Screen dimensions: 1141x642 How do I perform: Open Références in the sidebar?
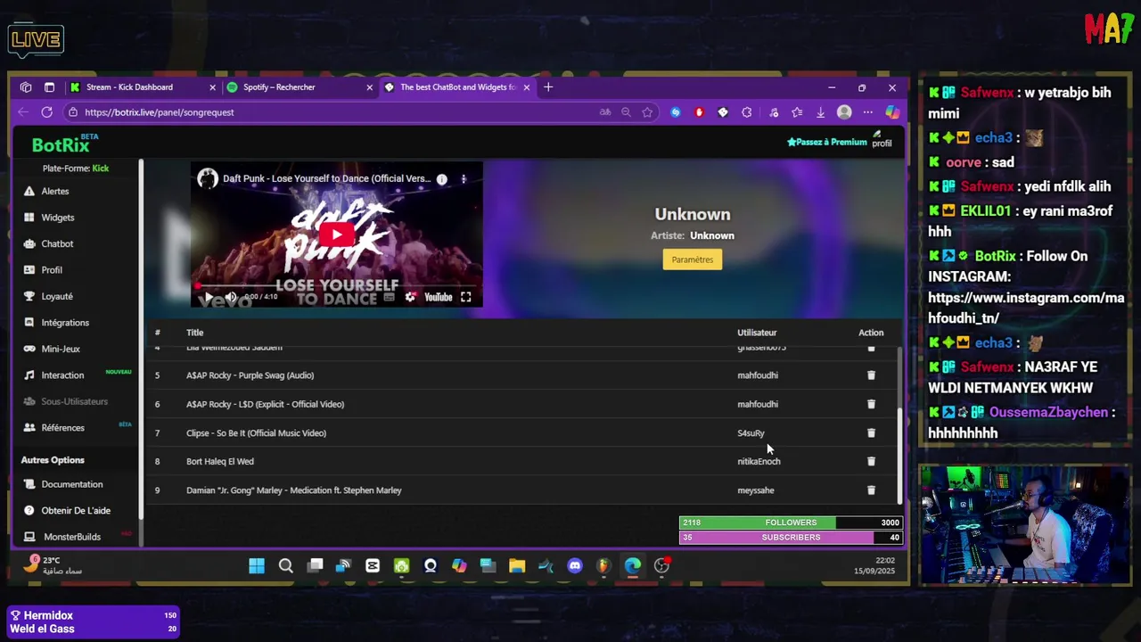point(62,428)
